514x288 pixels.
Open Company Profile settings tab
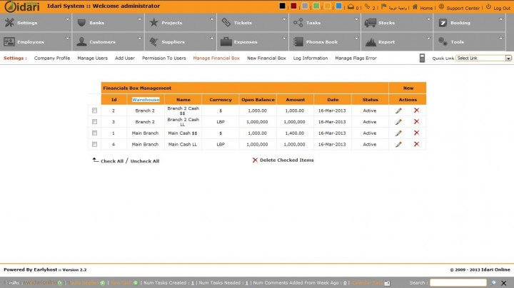click(x=52, y=58)
